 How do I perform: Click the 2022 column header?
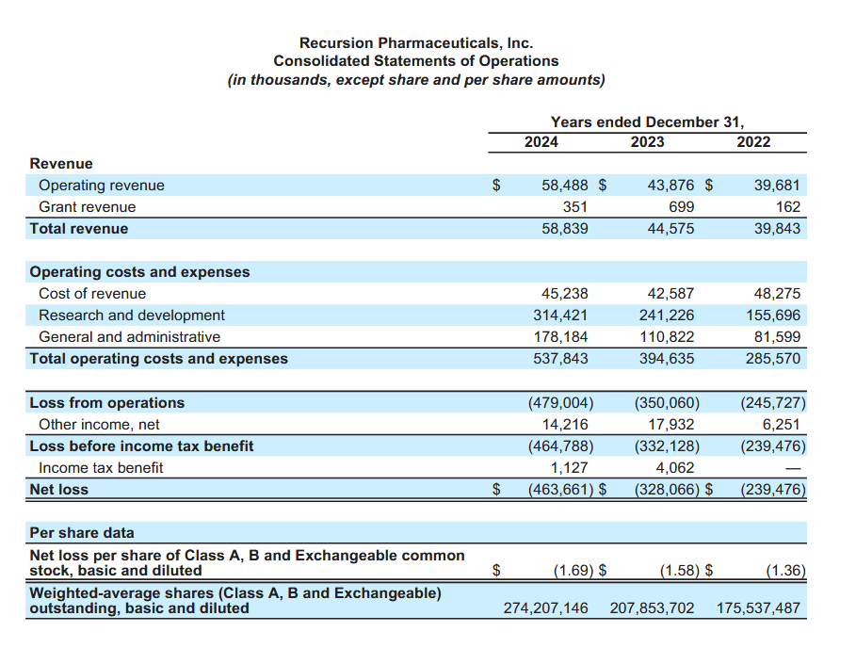(753, 142)
